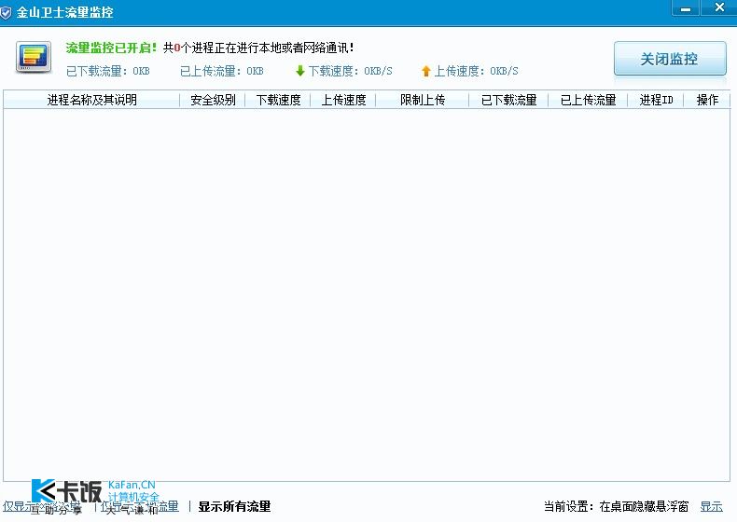Select the 显示所有流量 filter
The image size is (737, 522).
(234, 506)
